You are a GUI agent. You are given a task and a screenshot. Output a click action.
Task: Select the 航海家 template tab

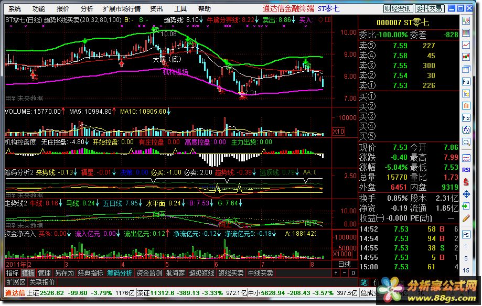pyautogui.click(x=176, y=273)
